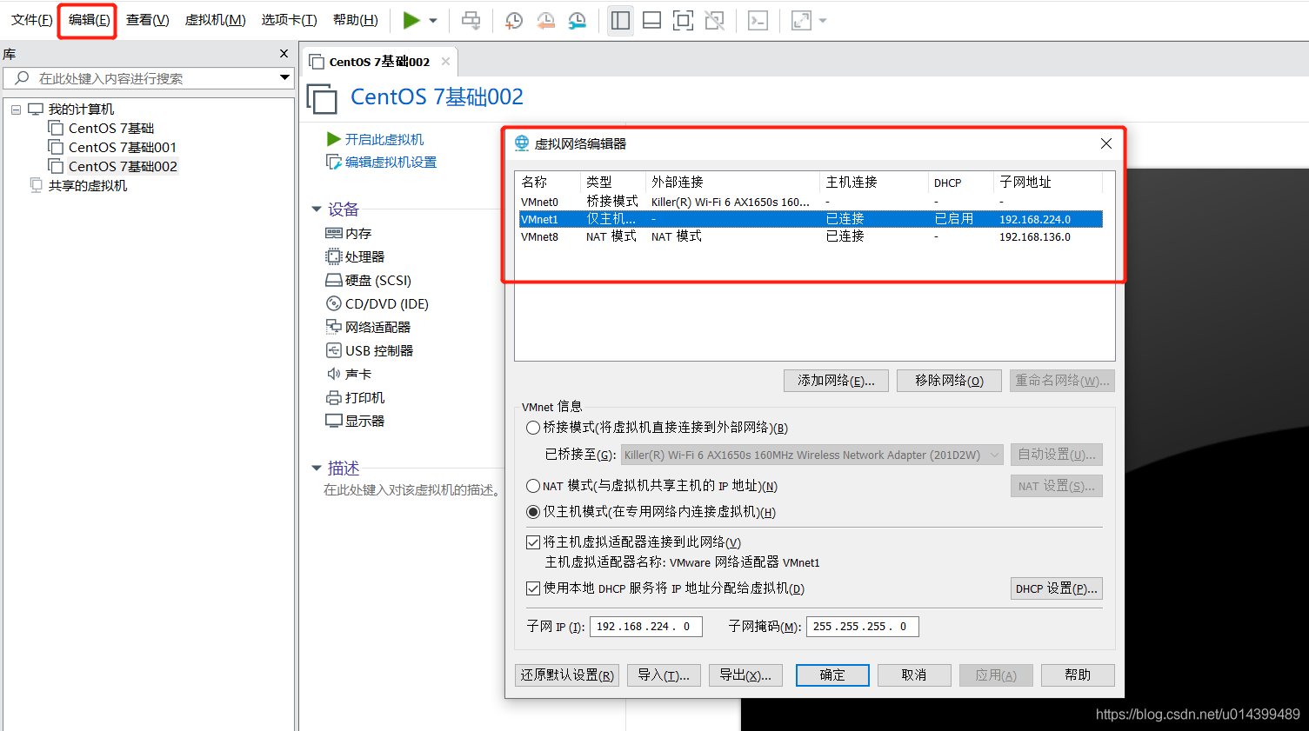This screenshot has height=731, width=1309.
Task: Take a snapshot of this virtual machine
Action: click(513, 19)
